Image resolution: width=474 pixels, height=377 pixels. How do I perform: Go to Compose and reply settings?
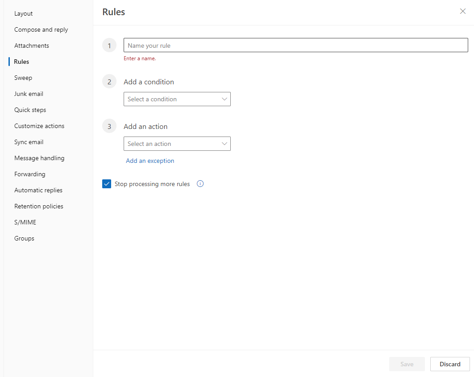pyautogui.click(x=41, y=29)
